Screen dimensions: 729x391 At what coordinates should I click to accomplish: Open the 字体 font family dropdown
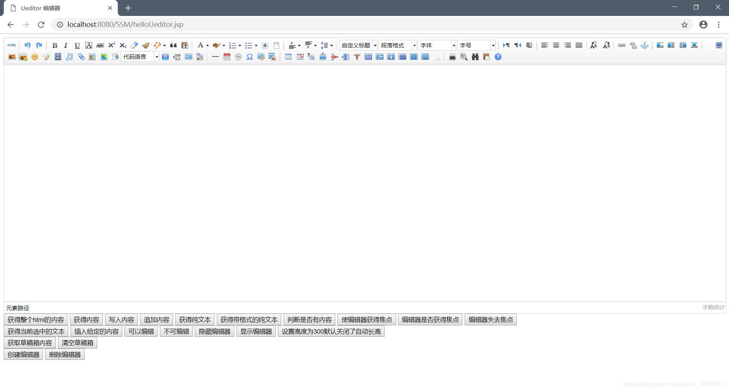pyautogui.click(x=437, y=45)
